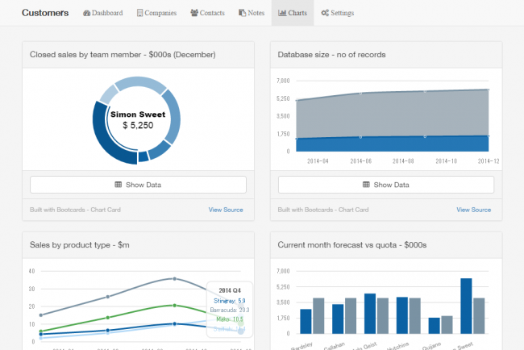Screen dimensions: 524x350
Task: Click the 2014-06 axis label
Action: pyautogui.click(x=361, y=161)
